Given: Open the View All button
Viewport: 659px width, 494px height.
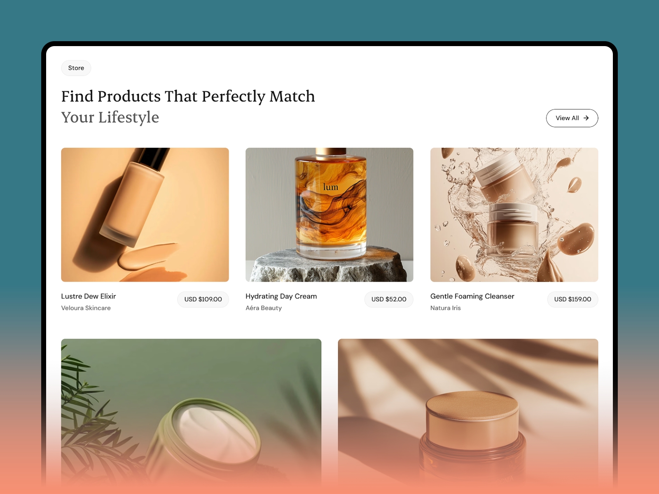Looking at the screenshot, I should point(572,118).
